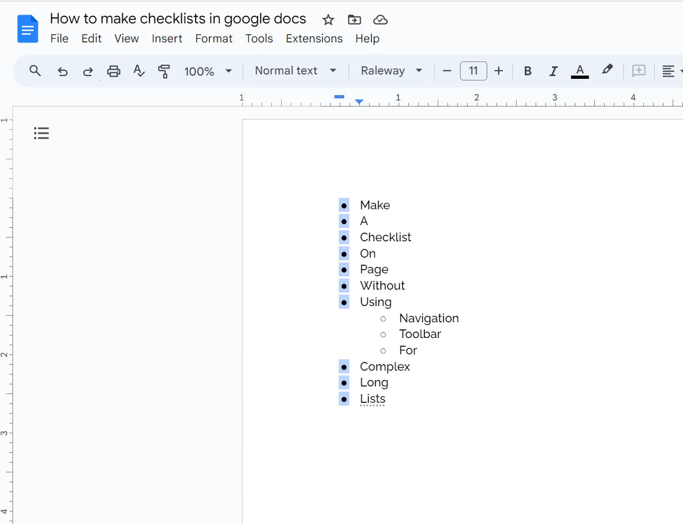Undo the last change
This screenshot has width=683, height=524.
pos(63,71)
